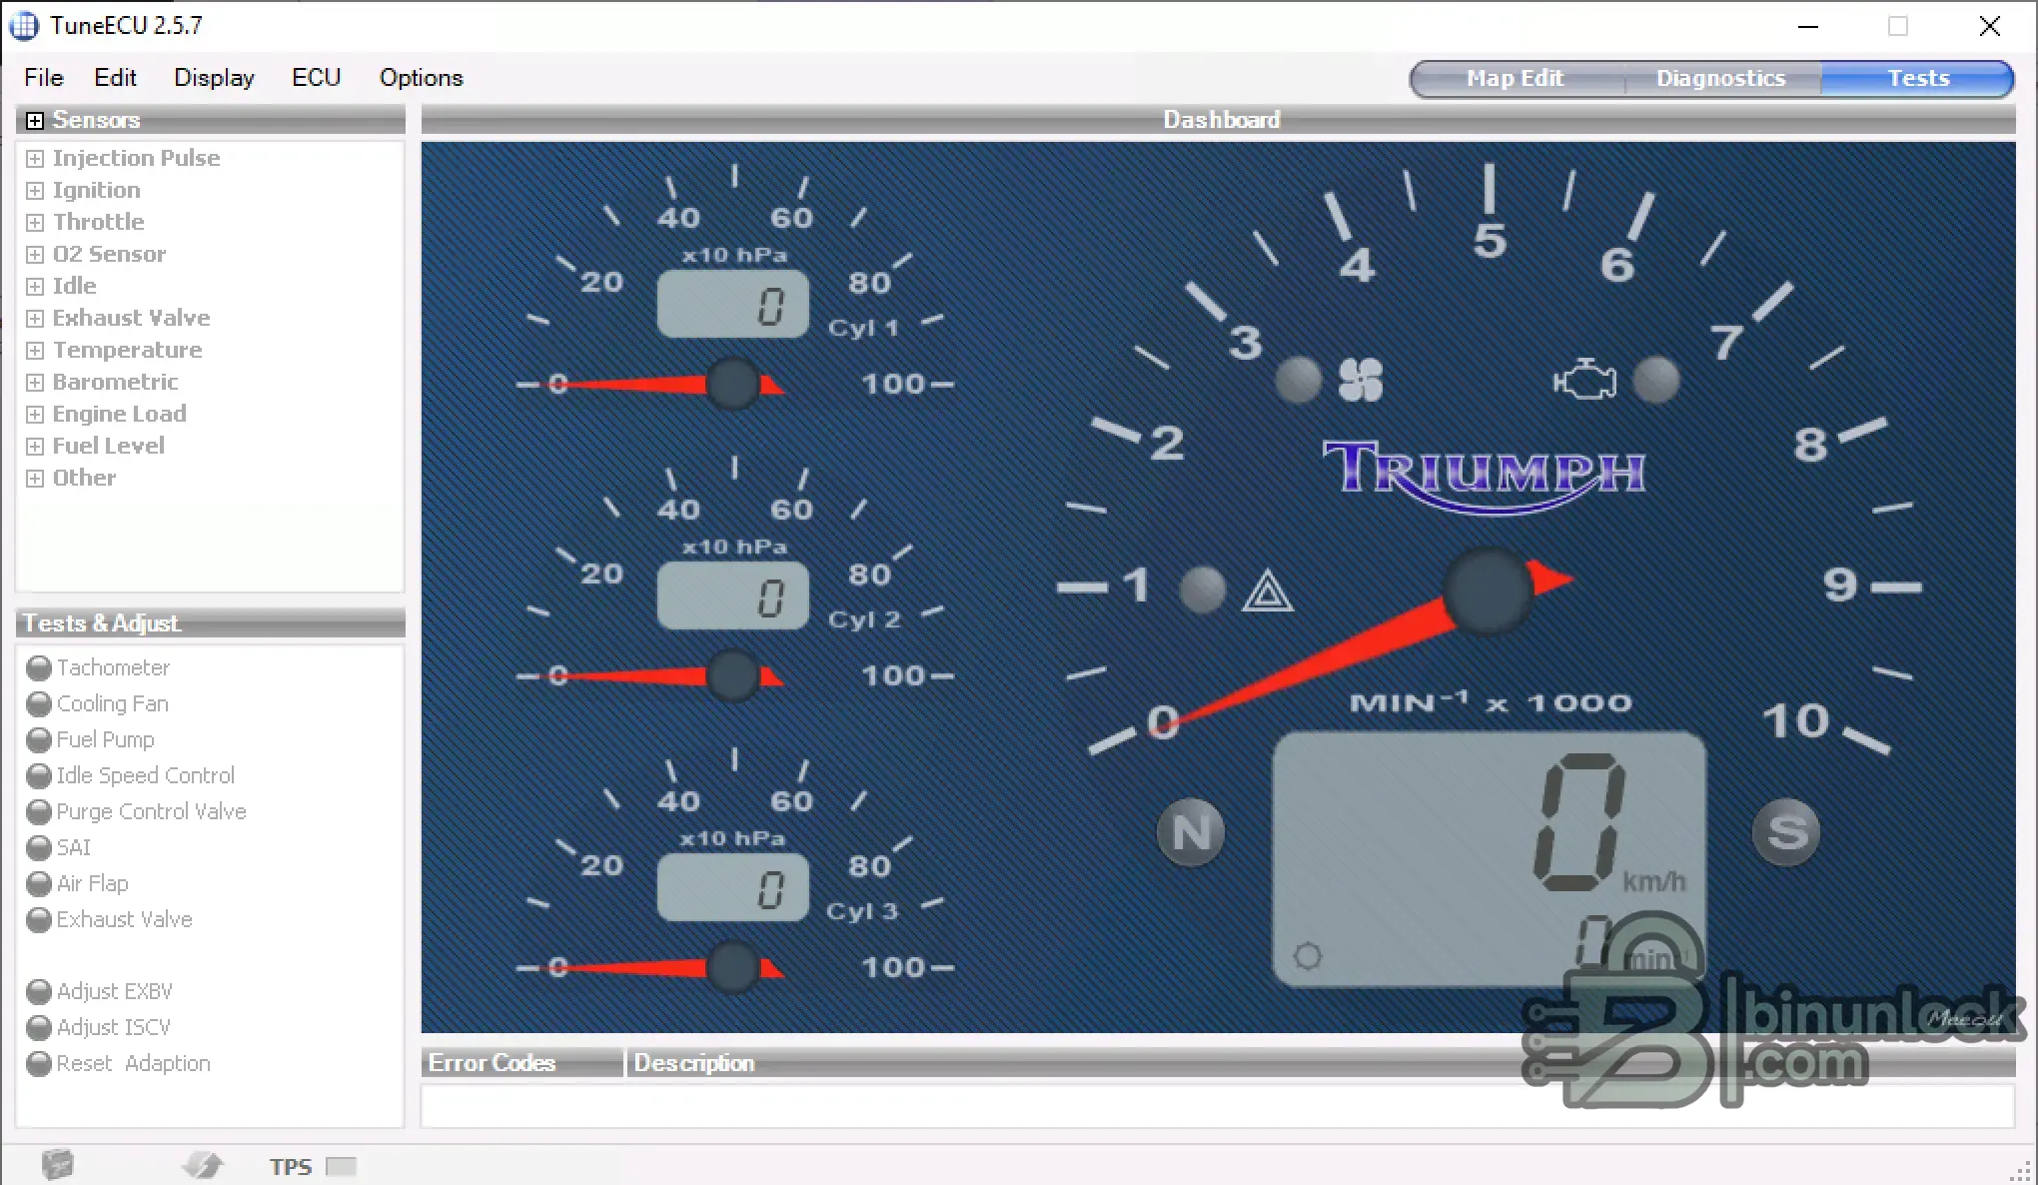Expand the Temperature tree node
The image size is (2038, 1185).
point(35,350)
